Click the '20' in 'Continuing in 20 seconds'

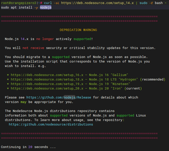[30, 147]
